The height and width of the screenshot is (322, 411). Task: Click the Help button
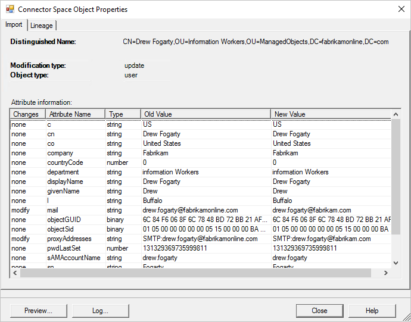click(372, 311)
